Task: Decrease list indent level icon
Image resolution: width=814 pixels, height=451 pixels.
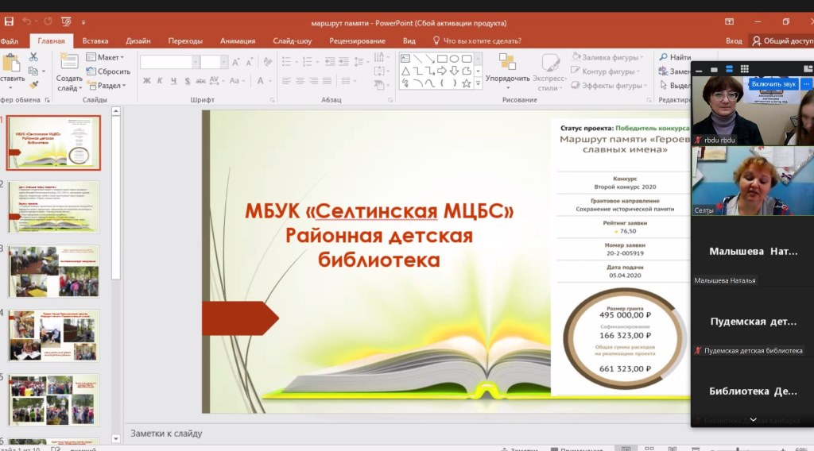Action: click(x=330, y=62)
